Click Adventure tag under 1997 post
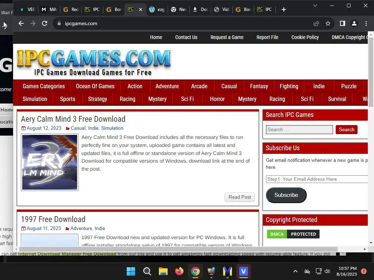The image size is (374, 280). [81, 228]
